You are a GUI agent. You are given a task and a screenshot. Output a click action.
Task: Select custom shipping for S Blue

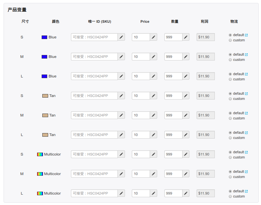230,40
